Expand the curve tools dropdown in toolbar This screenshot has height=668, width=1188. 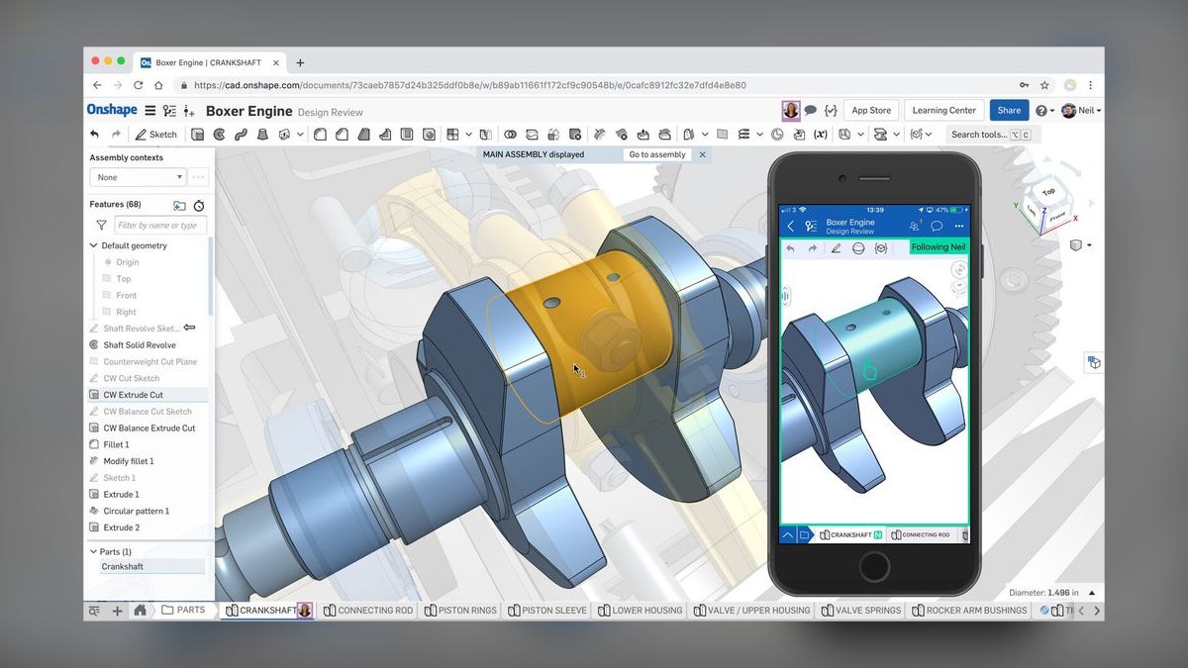(x=760, y=135)
